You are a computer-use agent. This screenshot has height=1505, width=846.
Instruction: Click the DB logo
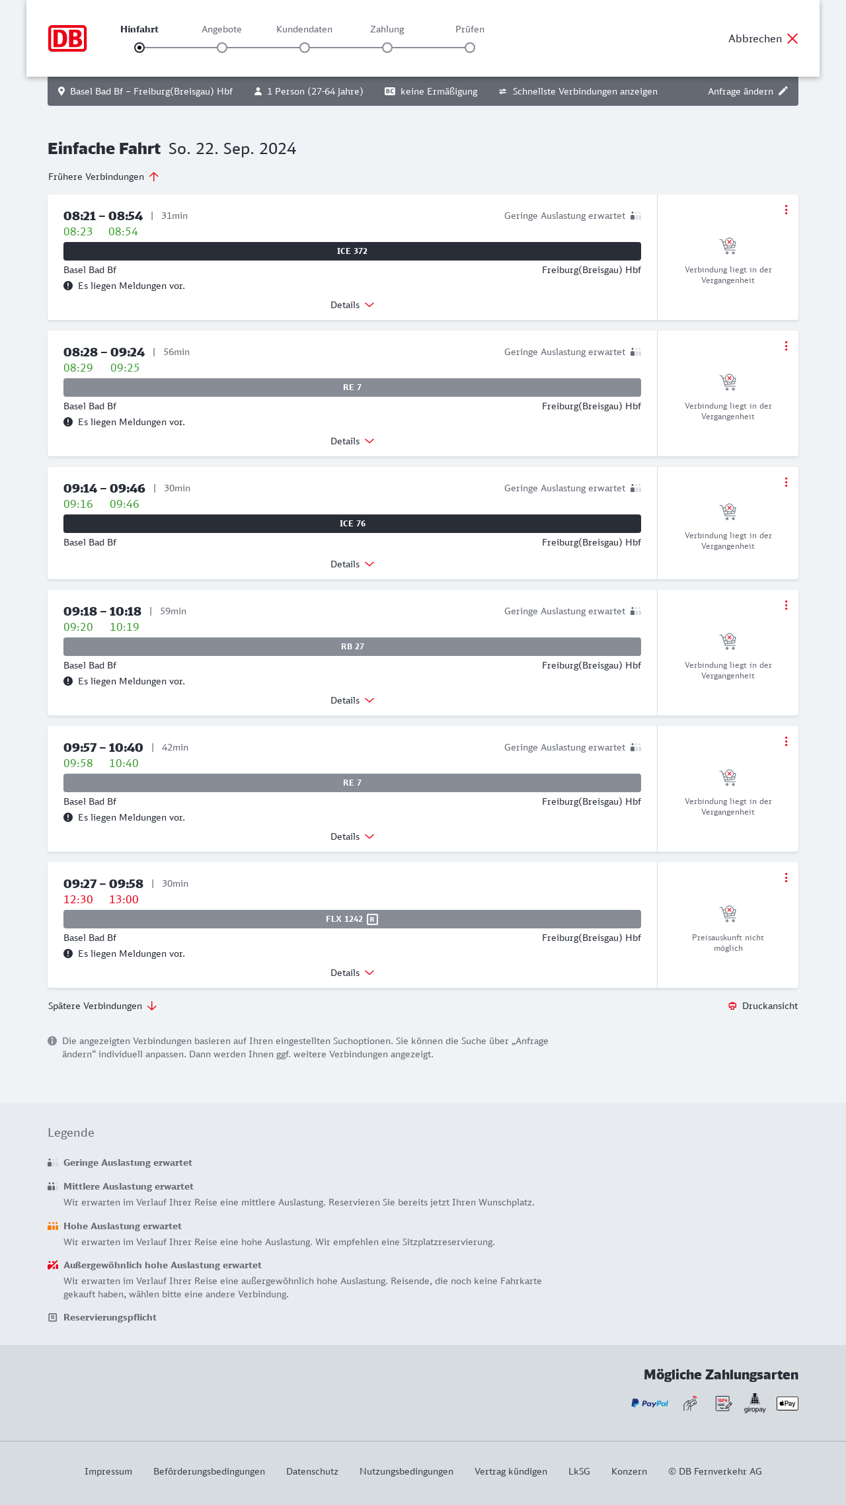(67, 38)
